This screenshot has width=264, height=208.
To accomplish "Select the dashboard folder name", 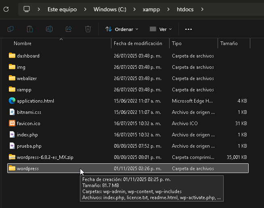I will pos(28,56).
